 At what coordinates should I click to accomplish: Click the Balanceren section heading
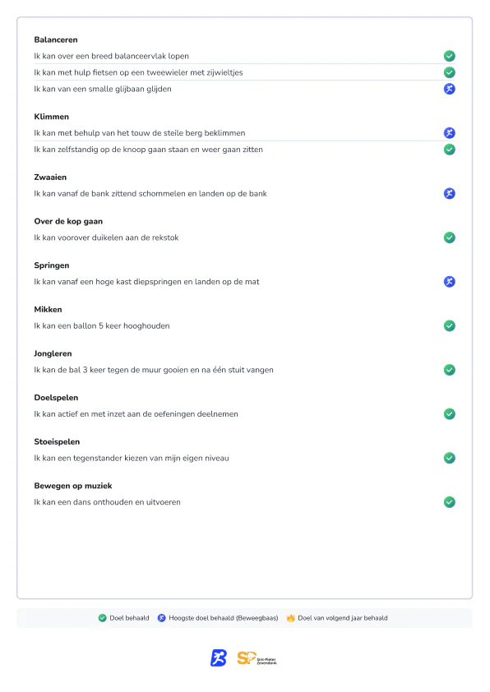coord(56,39)
